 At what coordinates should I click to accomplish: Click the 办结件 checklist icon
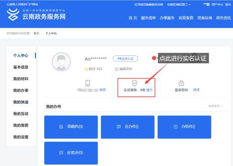tap(175, 127)
